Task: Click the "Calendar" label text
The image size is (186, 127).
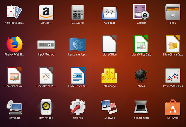Action: (110, 23)
